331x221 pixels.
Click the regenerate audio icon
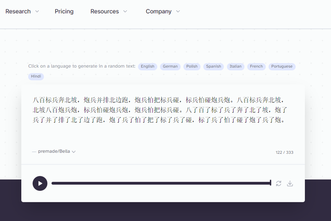pos(279,184)
